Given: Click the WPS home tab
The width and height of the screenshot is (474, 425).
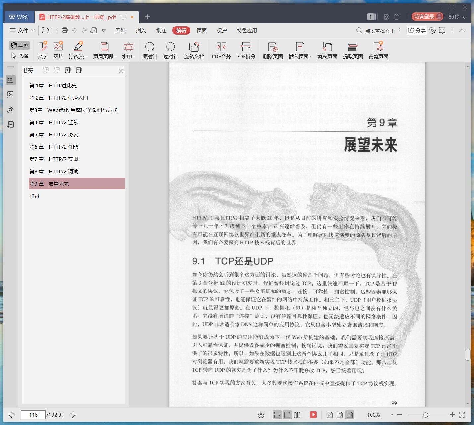Looking at the screenshot, I should (x=19, y=17).
